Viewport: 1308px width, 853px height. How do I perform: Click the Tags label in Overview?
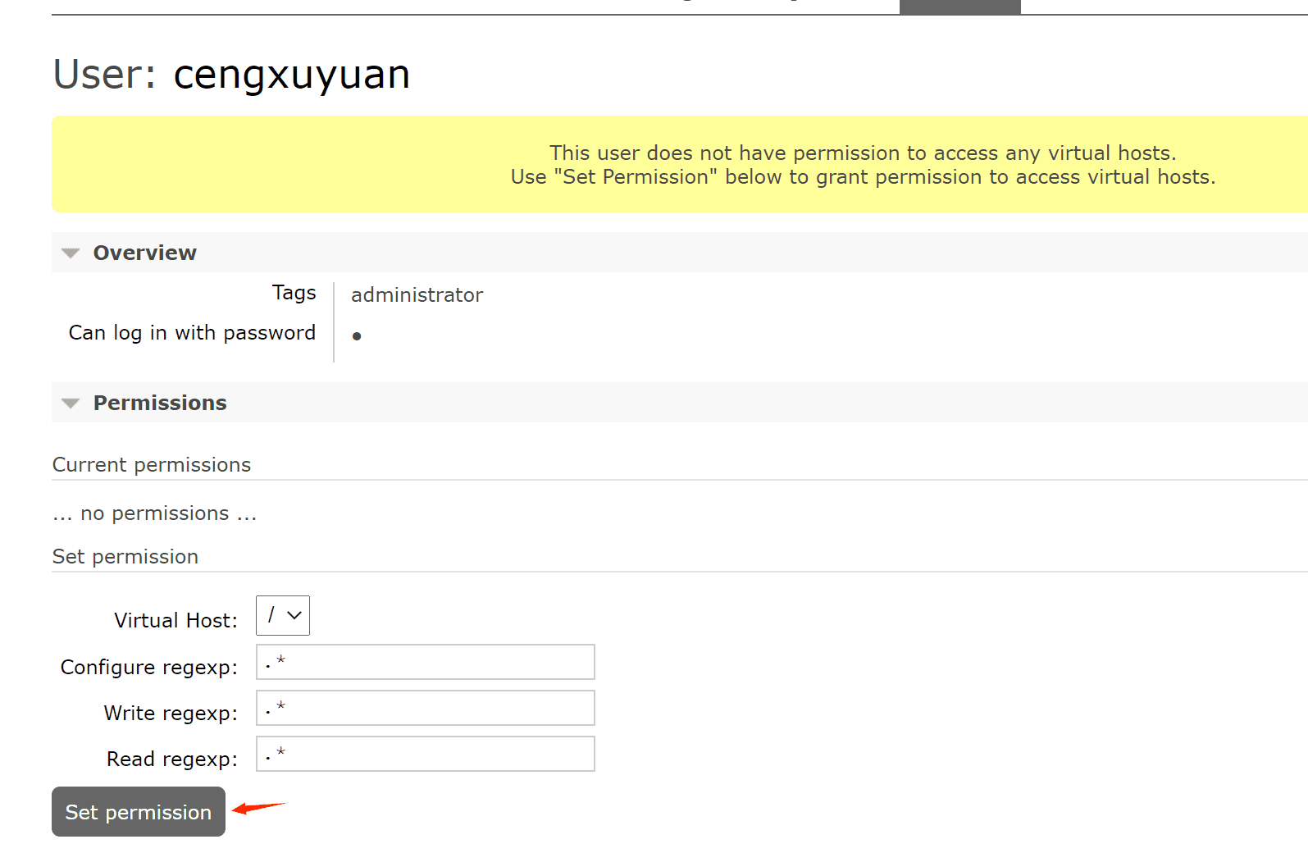(294, 293)
